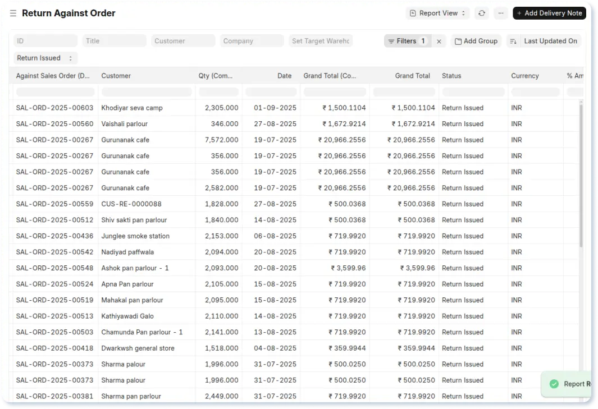Open the Return Issued status dropdown

click(44, 58)
